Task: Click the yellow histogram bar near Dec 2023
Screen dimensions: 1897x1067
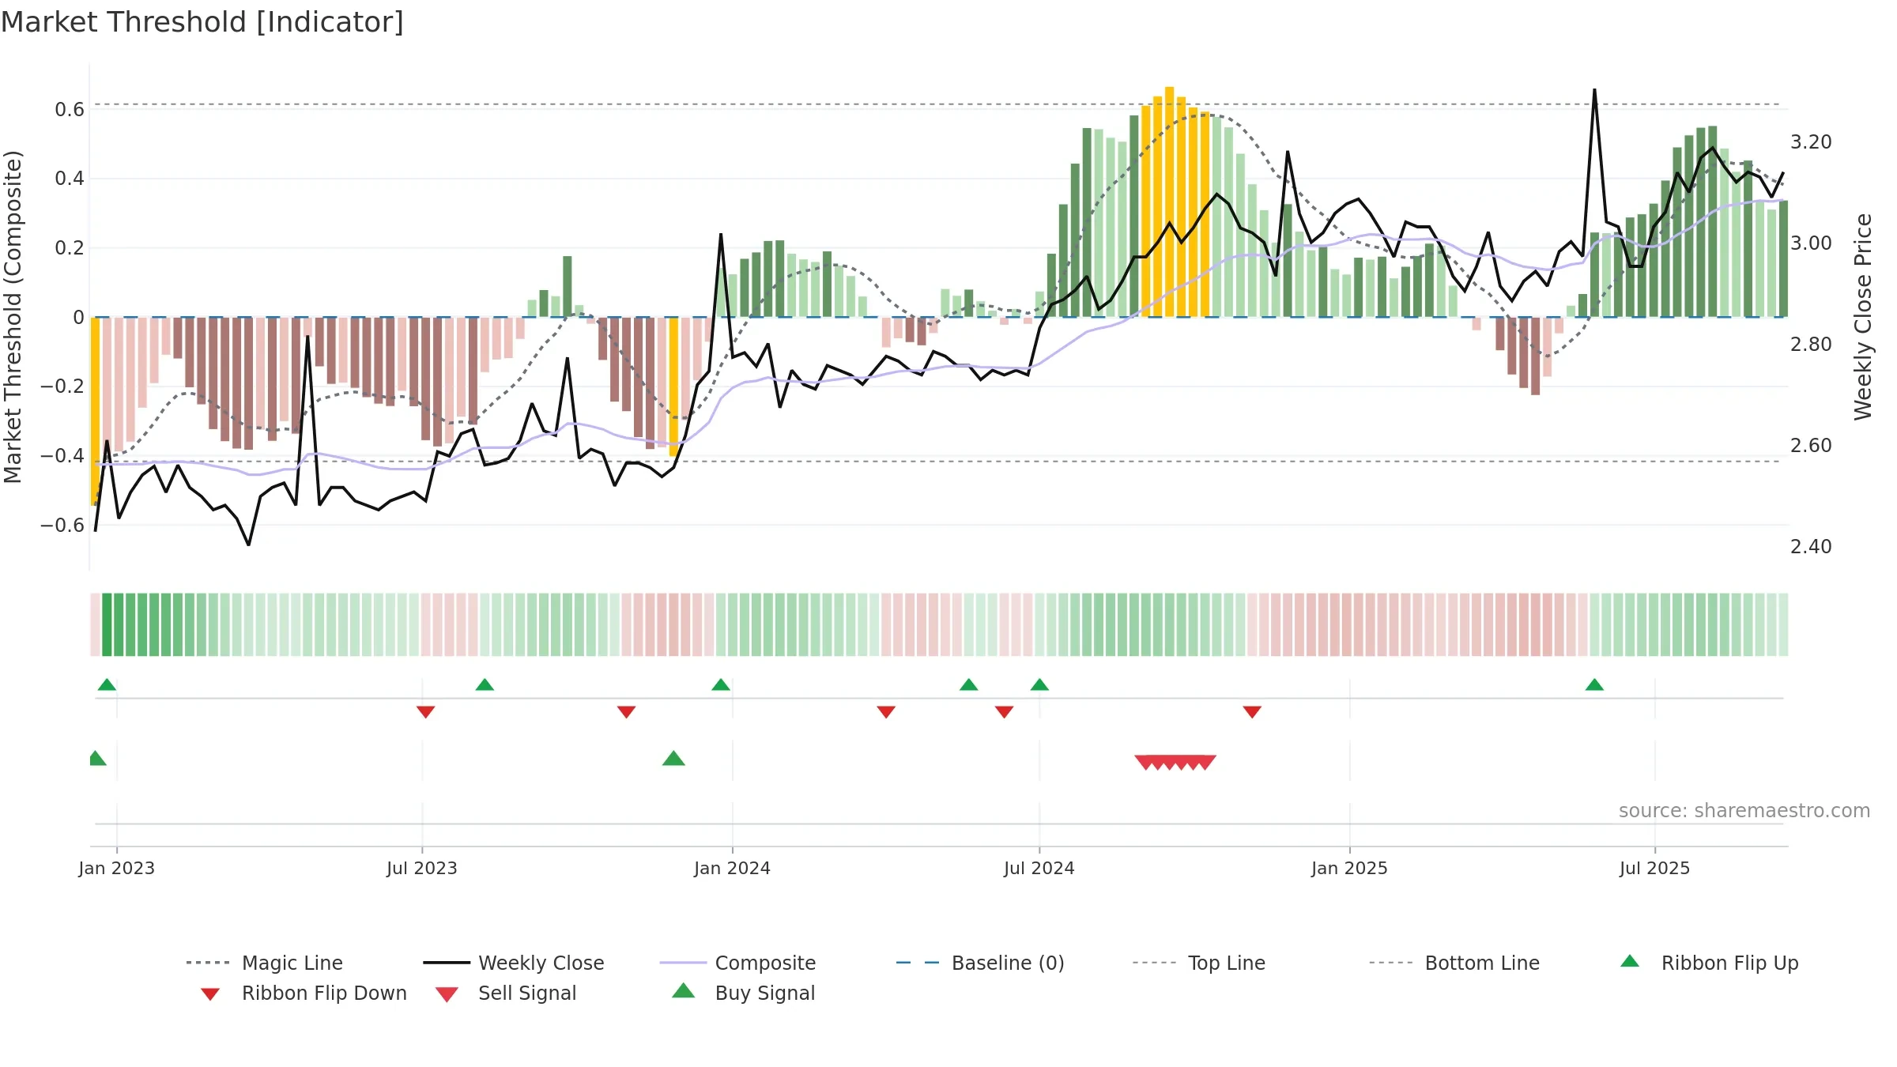Action: (x=673, y=386)
